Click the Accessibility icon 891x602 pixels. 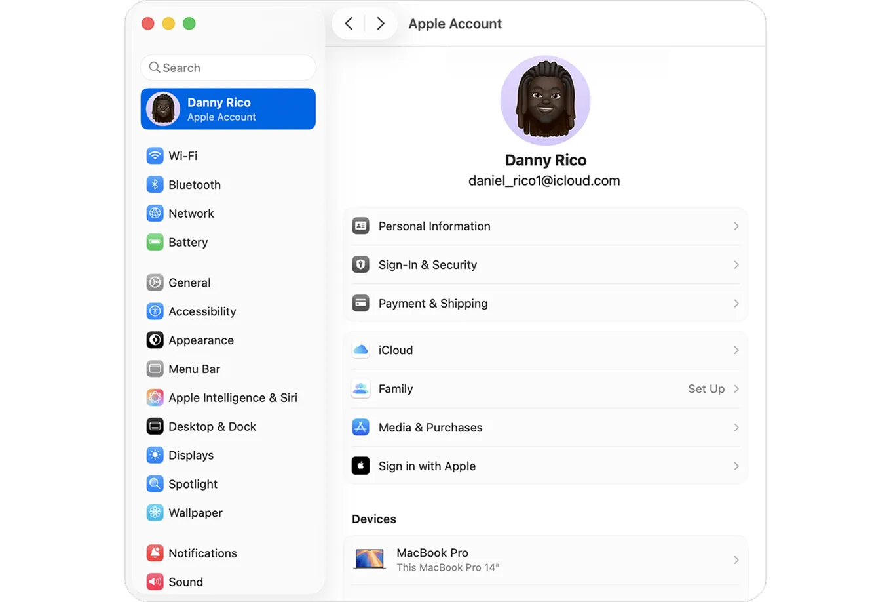click(155, 311)
